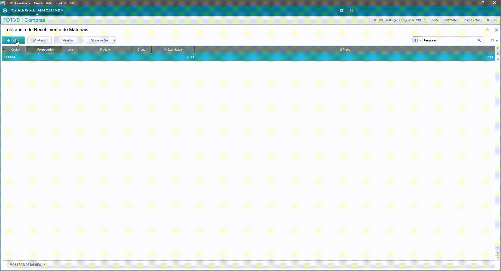501x271 pixels.
Task: Open the Outras Ações dropdown
Action: tap(100, 40)
